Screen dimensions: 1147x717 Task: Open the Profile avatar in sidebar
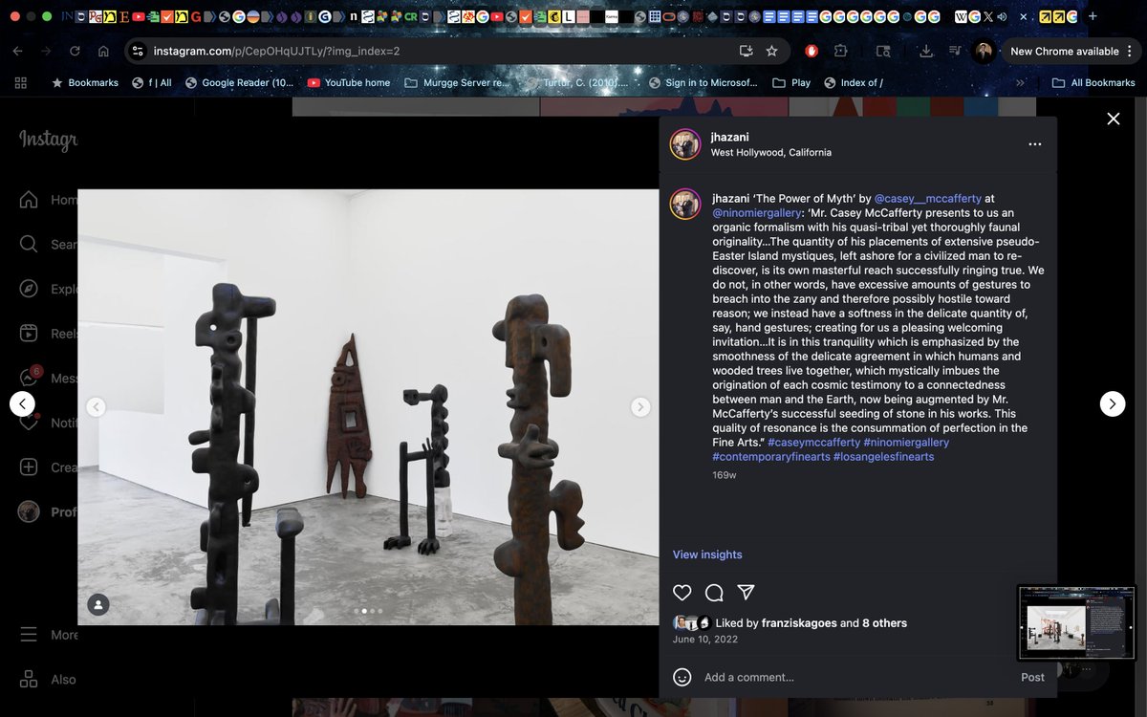(x=29, y=511)
